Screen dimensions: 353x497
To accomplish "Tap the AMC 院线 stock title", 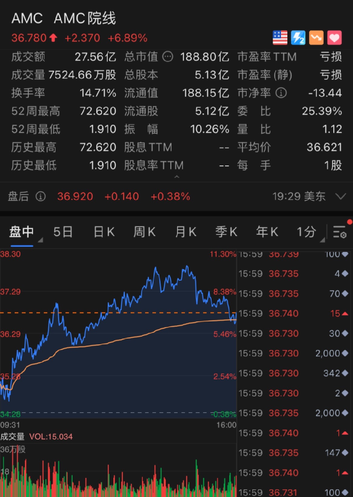I will tap(64, 18).
